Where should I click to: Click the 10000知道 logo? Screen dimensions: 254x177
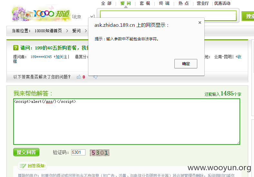click(x=41, y=14)
